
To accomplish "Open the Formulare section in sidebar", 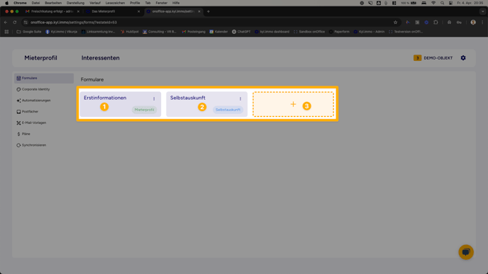I will tap(44, 79).
